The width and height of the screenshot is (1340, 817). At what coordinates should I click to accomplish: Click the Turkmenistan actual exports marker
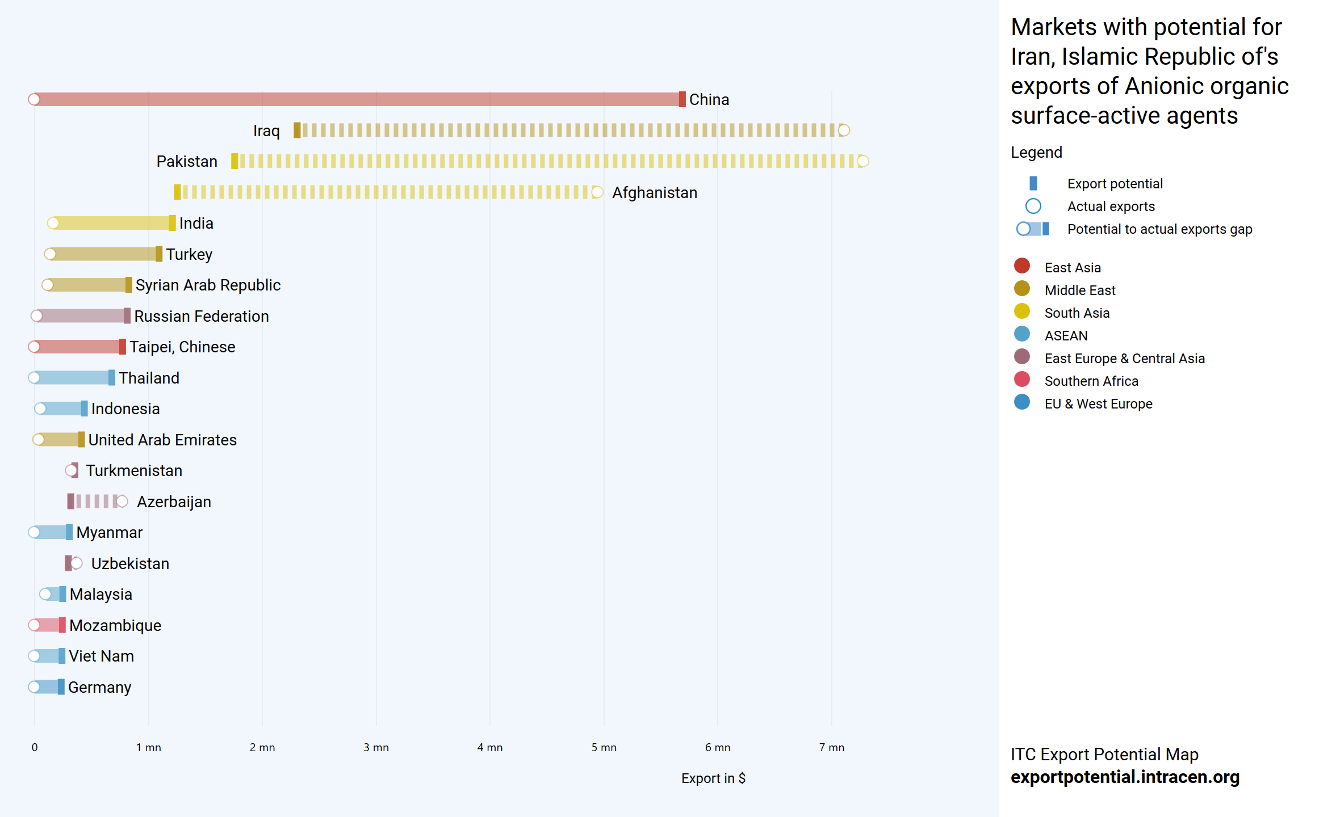71,470
